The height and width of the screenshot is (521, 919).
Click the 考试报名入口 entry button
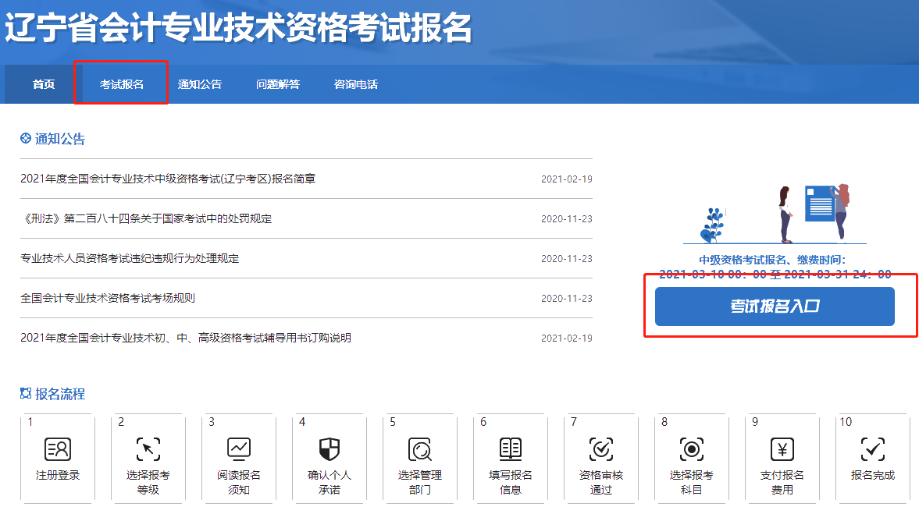(x=774, y=307)
